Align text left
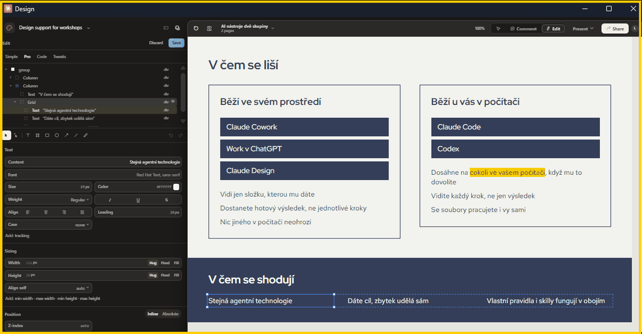The image size is (642, 334). pos(28,212)
